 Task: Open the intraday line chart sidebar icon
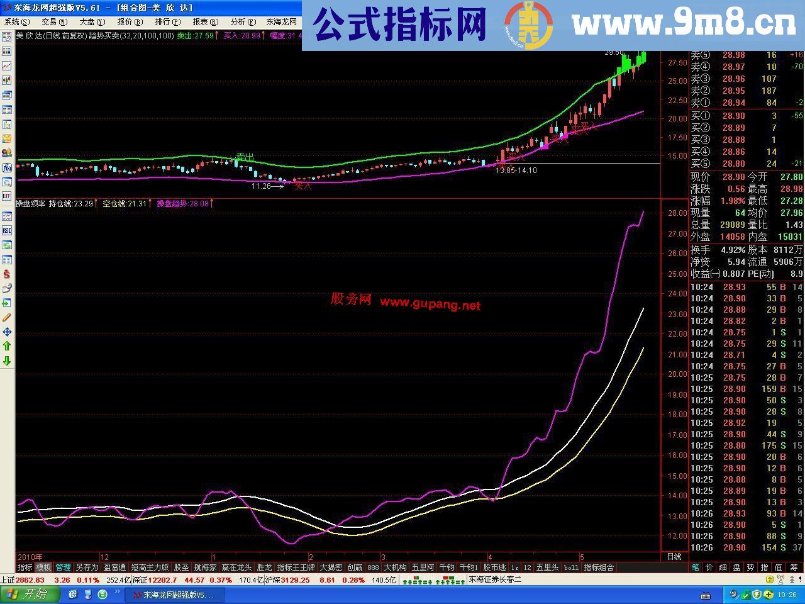click(x=7, y=66)
